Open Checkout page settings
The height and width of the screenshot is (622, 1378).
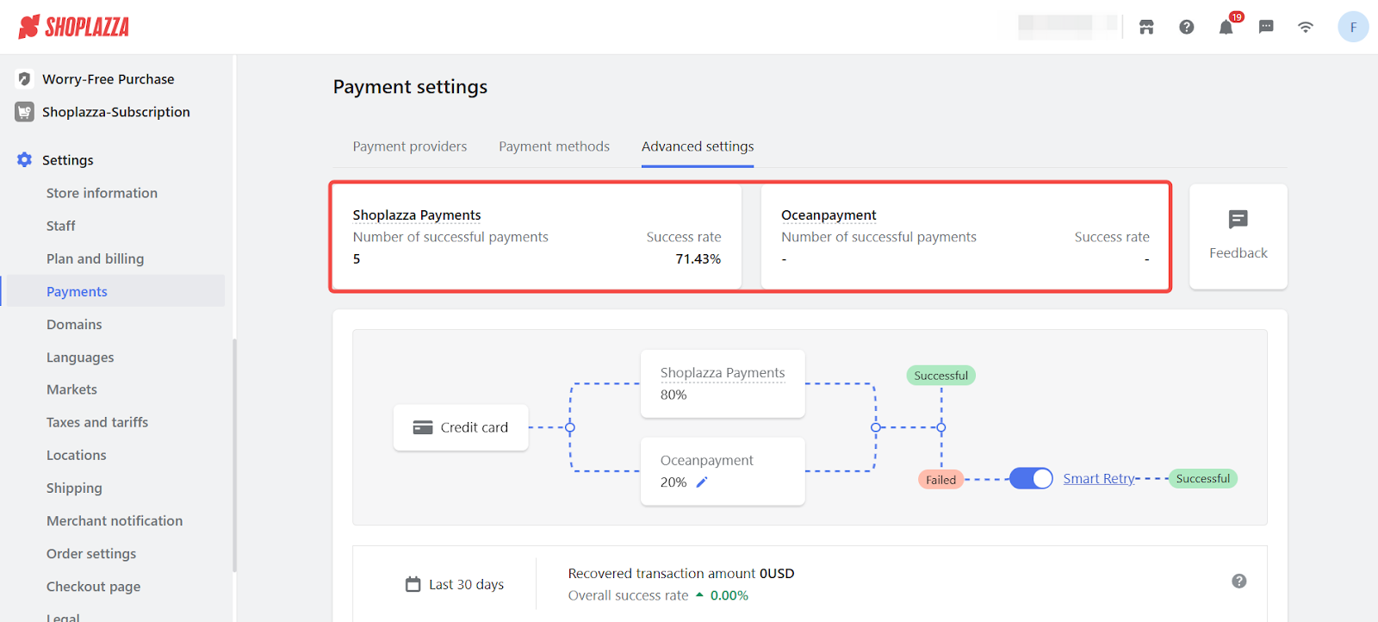(x=93, y=586)
